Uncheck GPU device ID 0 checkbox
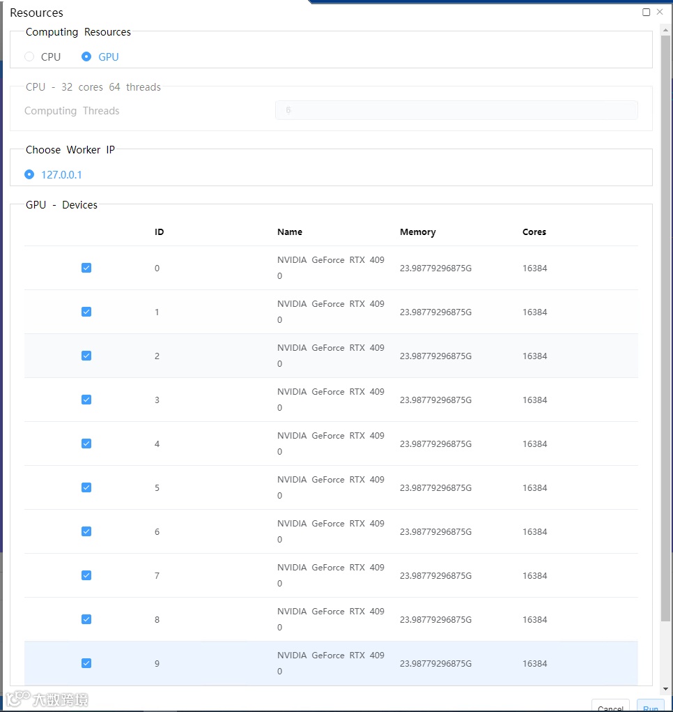The image size is (673, 712). pos(86,268)
